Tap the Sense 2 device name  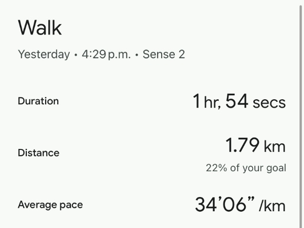point(164,54)
